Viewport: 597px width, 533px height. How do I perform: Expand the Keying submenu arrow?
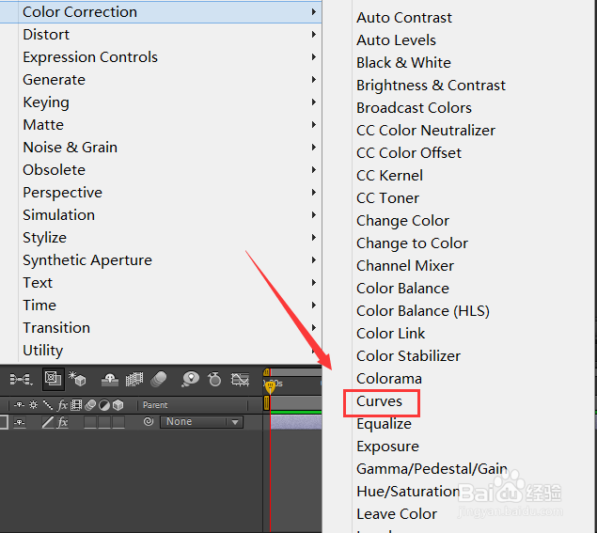click(314, 102)
